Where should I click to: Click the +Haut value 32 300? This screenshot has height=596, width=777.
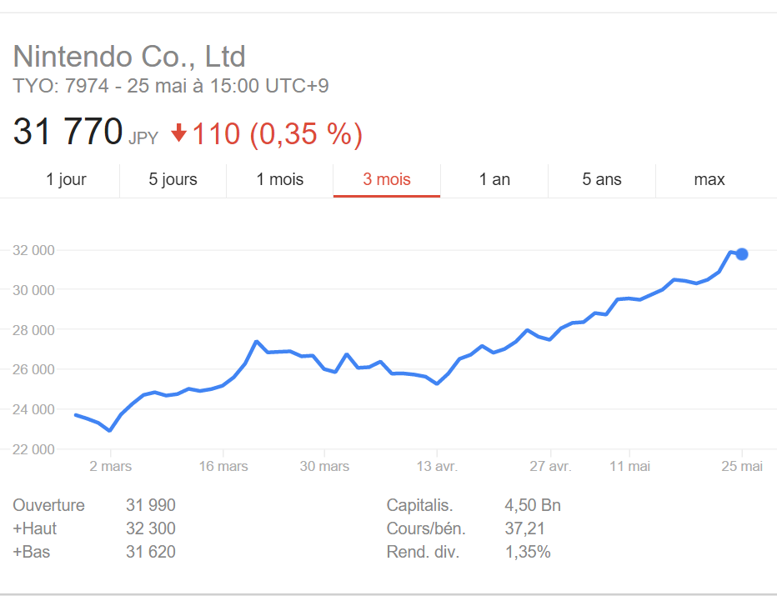pos(151,528)
